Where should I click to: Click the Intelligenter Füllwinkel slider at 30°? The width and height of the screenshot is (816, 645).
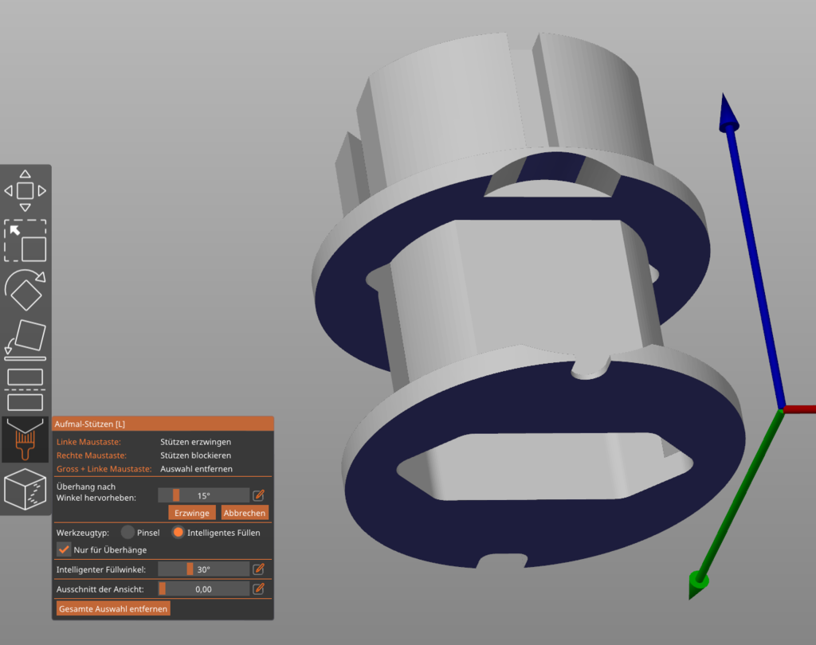coord(204,569)
